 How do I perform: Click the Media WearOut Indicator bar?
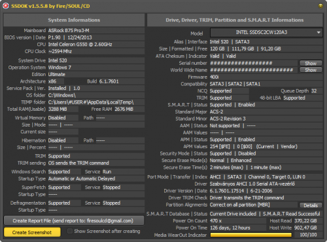pyautogui.click(x=250, y=235)
